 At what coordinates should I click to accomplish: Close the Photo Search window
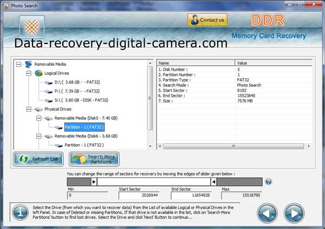pos(314,4)
